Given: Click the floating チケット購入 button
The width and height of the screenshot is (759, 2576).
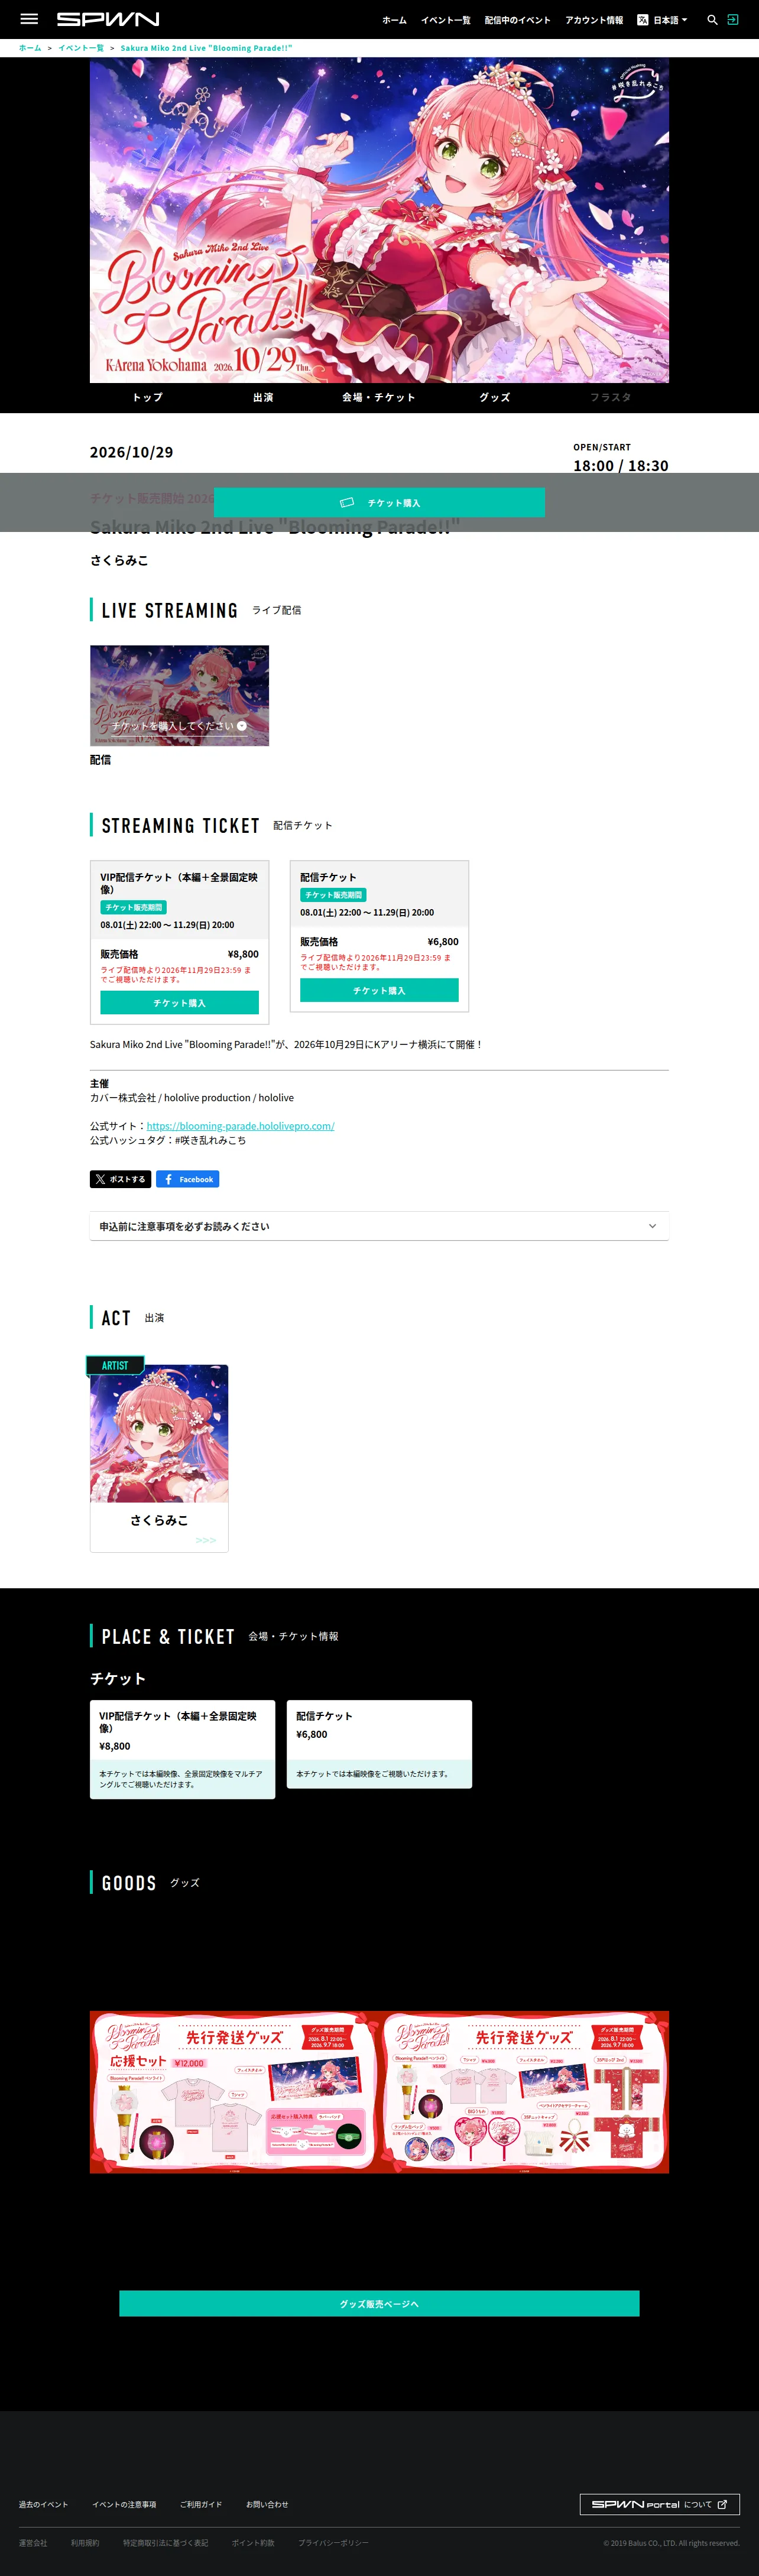Looking at the screenshot, I should [x=379, y=502].
